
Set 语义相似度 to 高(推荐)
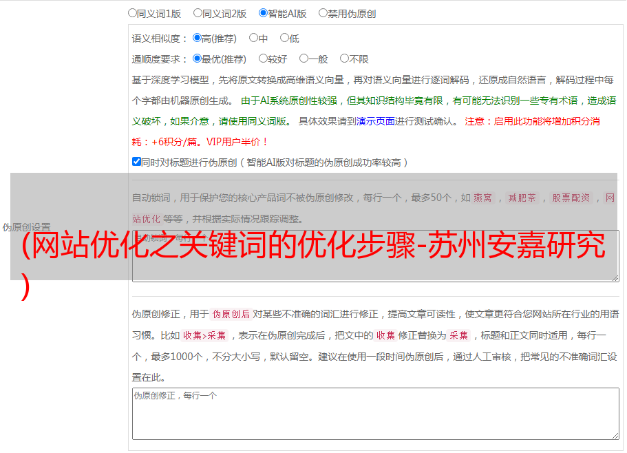[198, 39]
